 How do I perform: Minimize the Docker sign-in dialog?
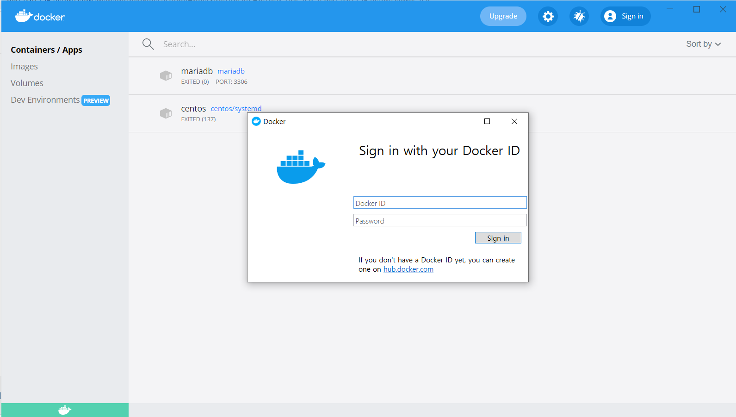point(460,121)
